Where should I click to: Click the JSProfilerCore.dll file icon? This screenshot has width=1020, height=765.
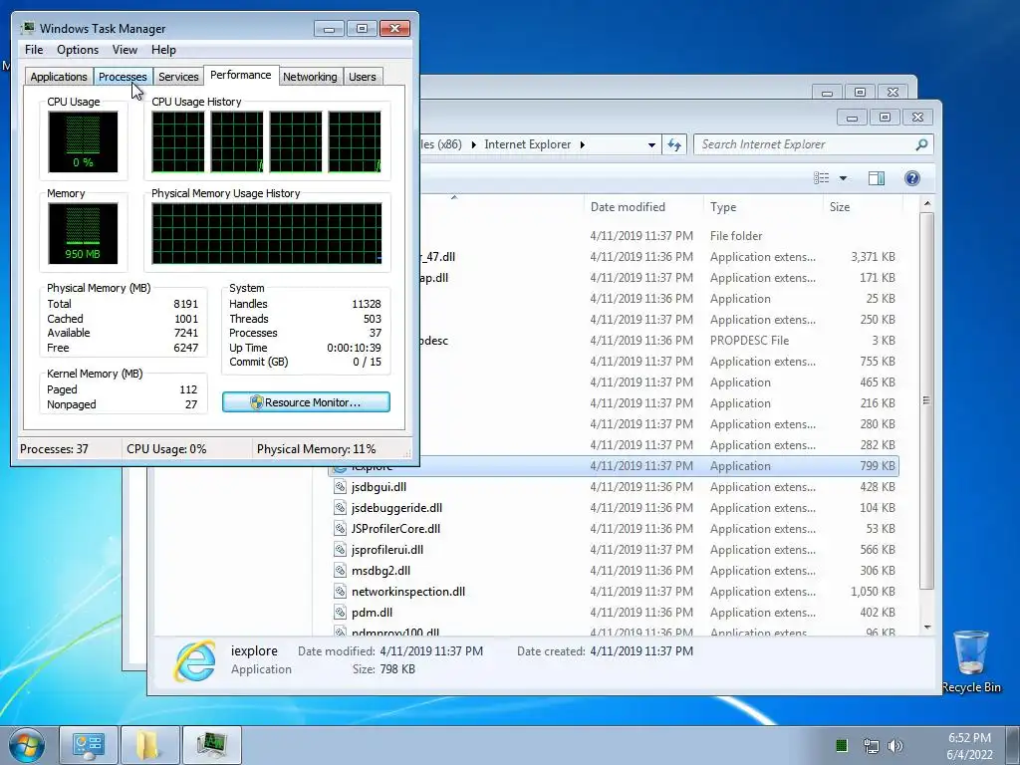click(x=340, y=528)
